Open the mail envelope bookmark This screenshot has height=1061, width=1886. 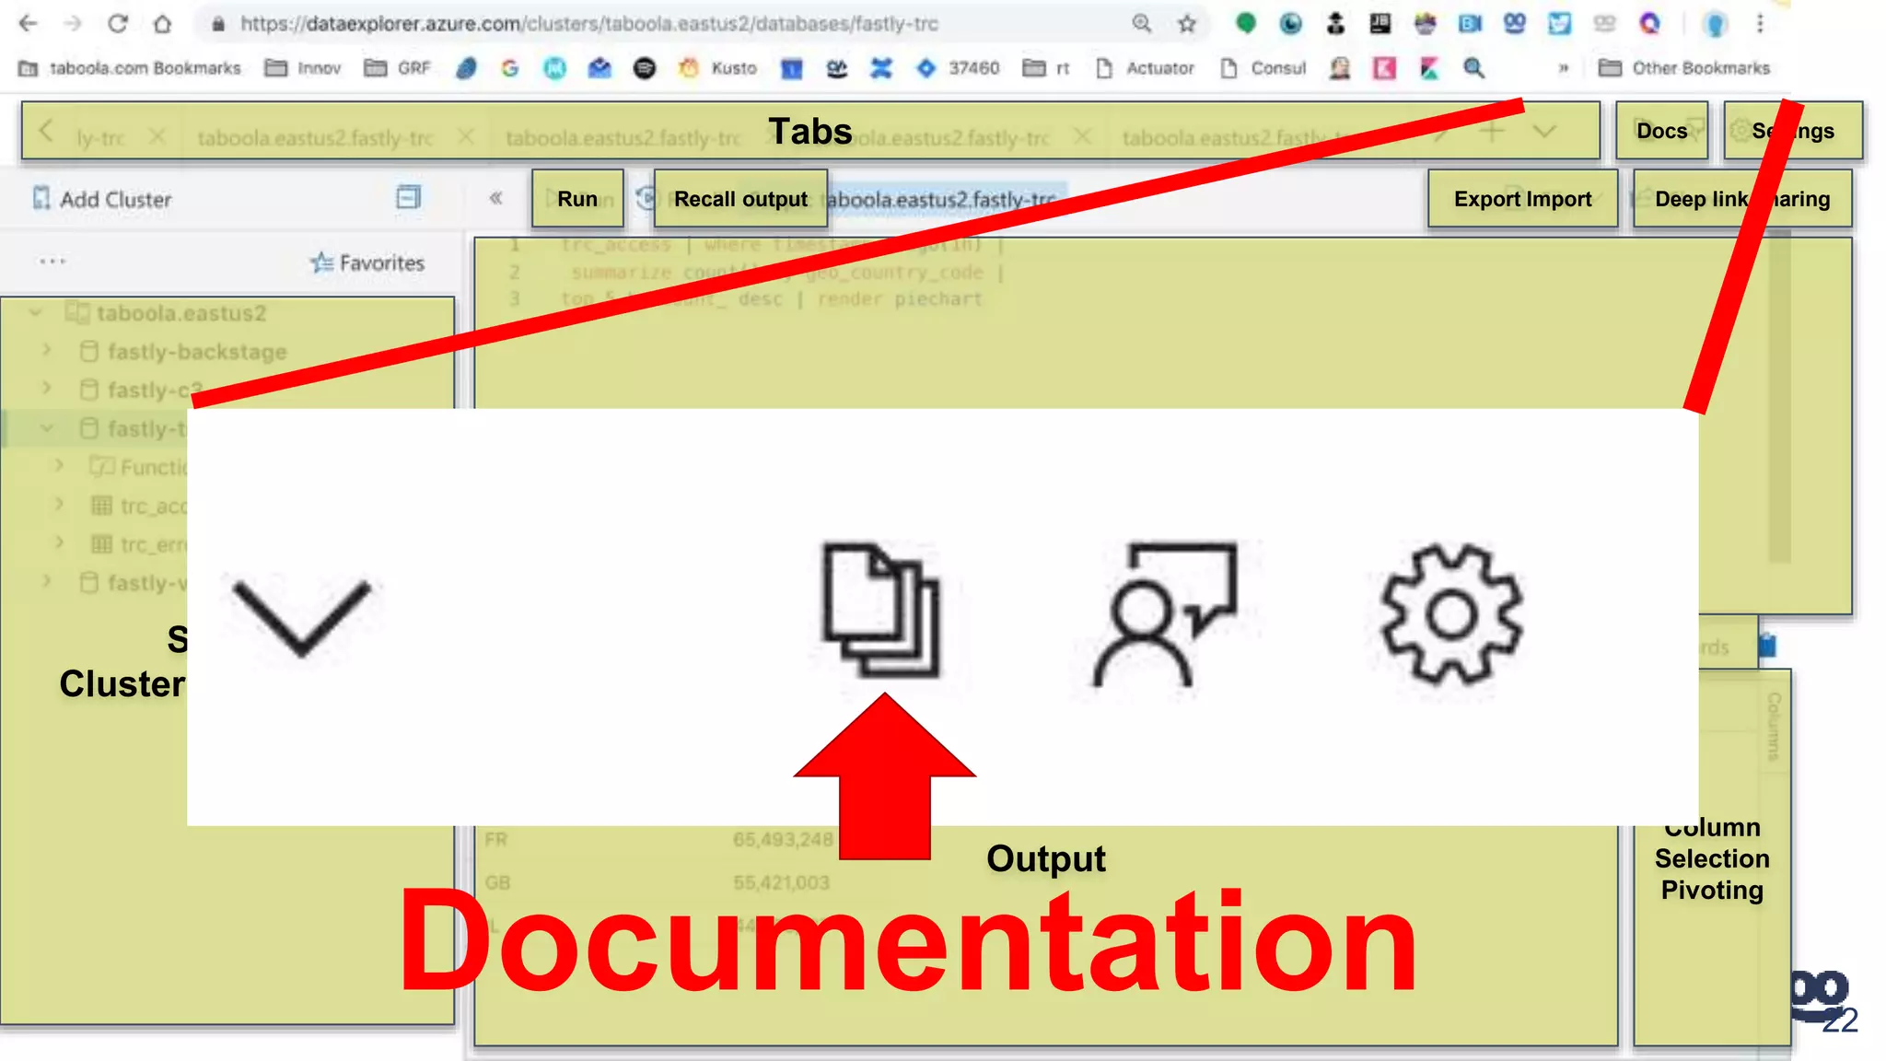pos(600,68)
